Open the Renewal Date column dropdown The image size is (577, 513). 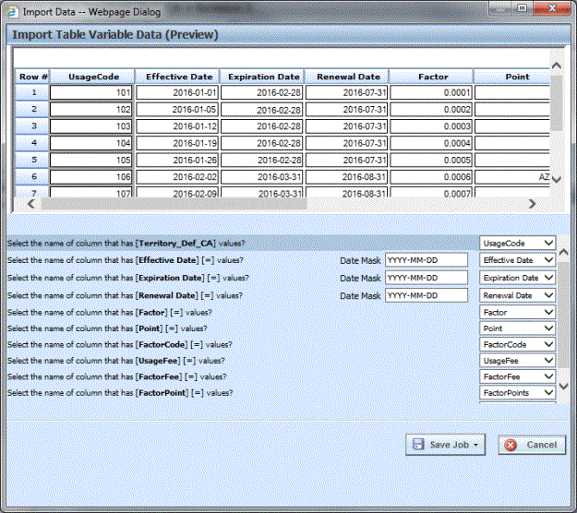[x=517, y=295]
